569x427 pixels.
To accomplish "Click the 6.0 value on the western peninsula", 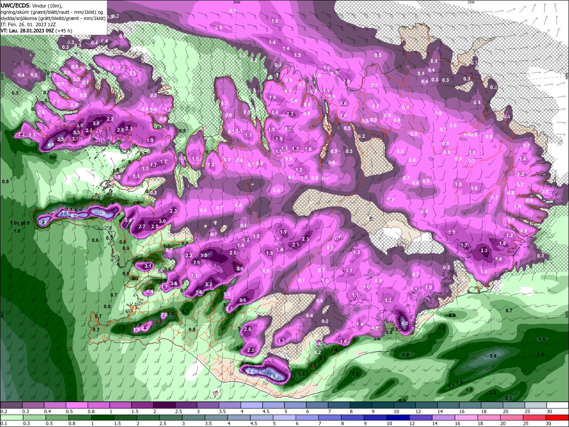I will (x=101, y=213).
